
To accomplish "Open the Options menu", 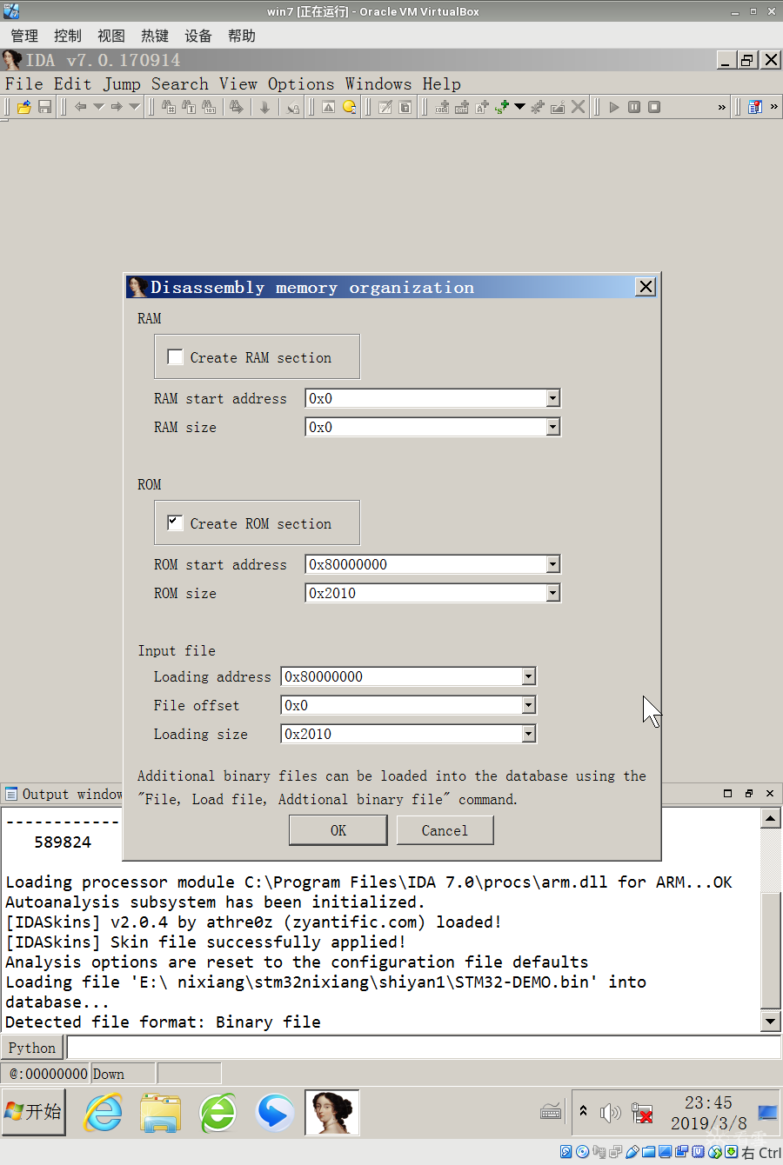I will pyautogui.click(x=301, y=83).
